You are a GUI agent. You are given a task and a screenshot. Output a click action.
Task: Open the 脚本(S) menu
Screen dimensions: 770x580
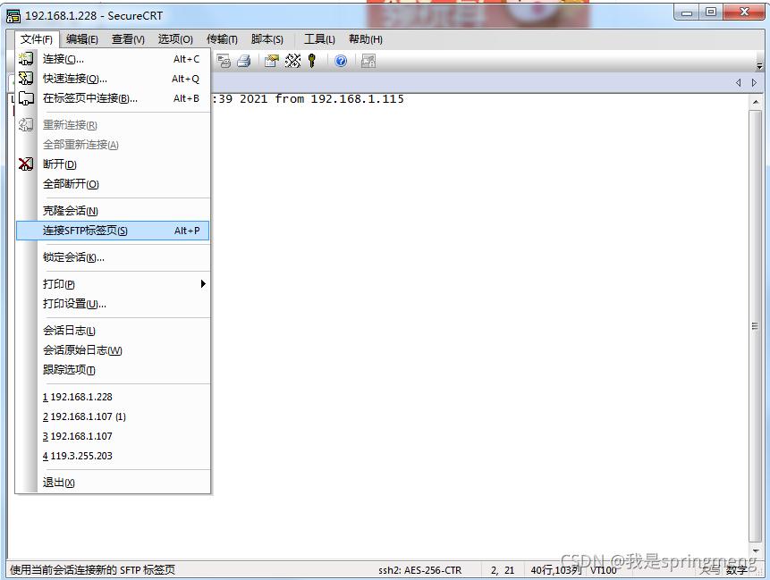(x=267, y=39)
